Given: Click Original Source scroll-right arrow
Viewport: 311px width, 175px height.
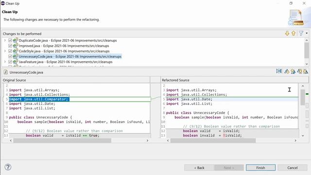Looking at the screenshot, I should (147, 140).
